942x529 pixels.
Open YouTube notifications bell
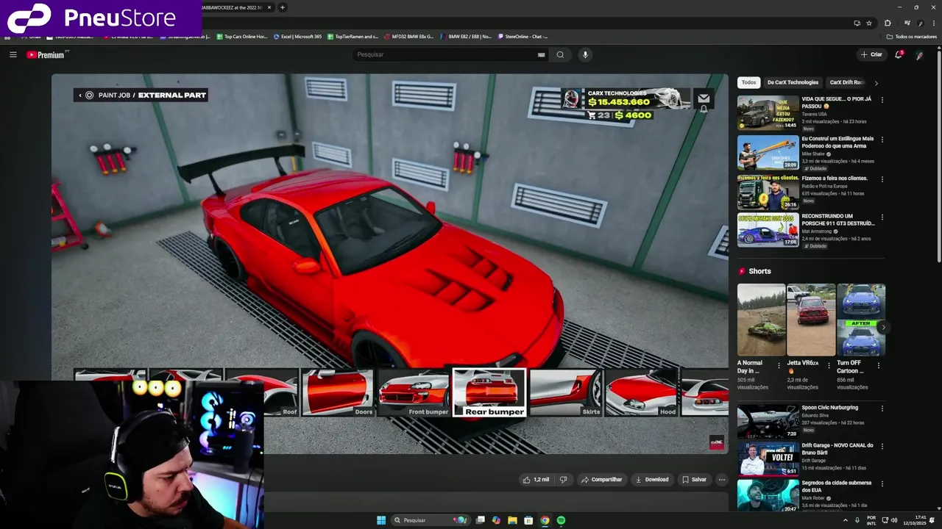coord(898,54)
